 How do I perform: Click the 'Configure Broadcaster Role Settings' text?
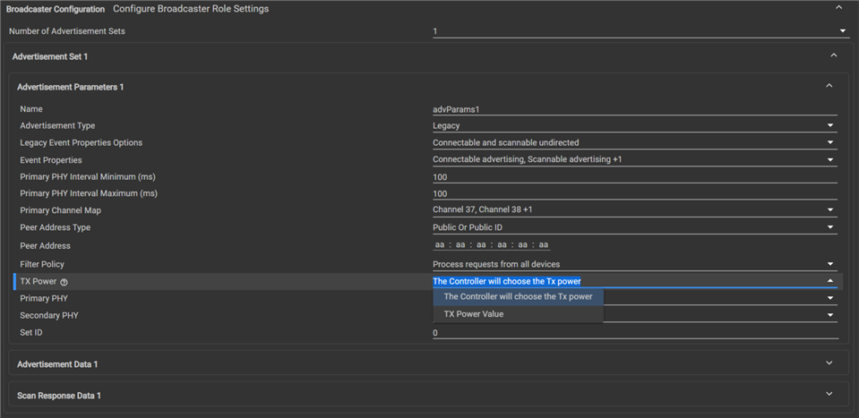191,9
